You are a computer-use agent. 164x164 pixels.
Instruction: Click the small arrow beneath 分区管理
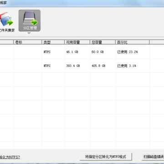pos(29,33)
